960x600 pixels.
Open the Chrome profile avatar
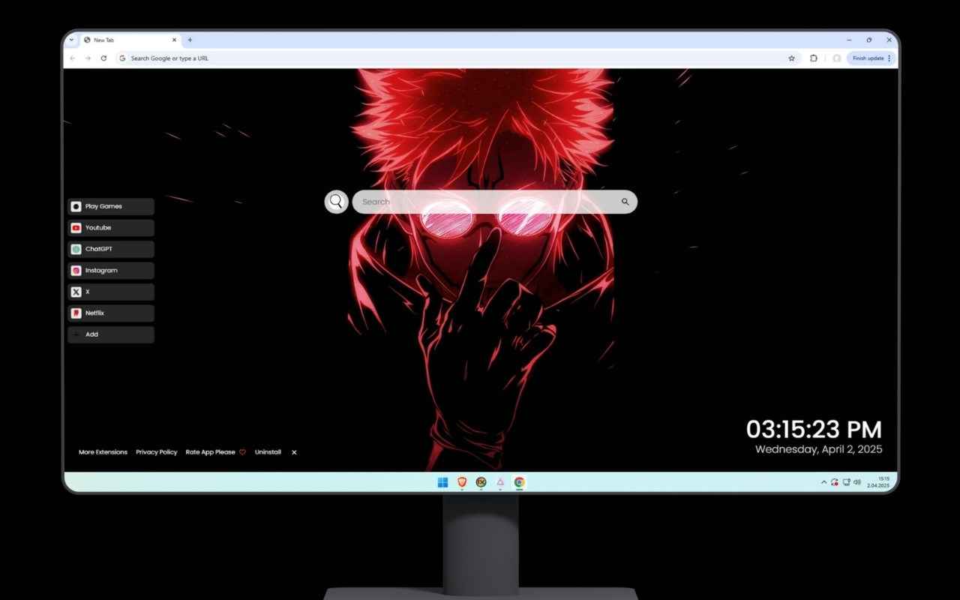pyautogui.click(x=837, y=58)
